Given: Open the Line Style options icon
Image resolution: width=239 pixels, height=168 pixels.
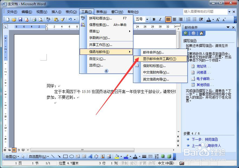Looking at the screenshot, I should click(x=144, y=156).
